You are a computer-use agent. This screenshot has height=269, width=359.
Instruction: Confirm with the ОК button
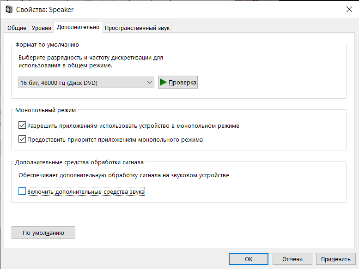tap(249, 259)
